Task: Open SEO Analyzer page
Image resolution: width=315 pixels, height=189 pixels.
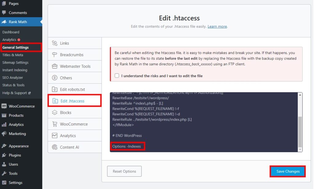Action: pos(12,77)
